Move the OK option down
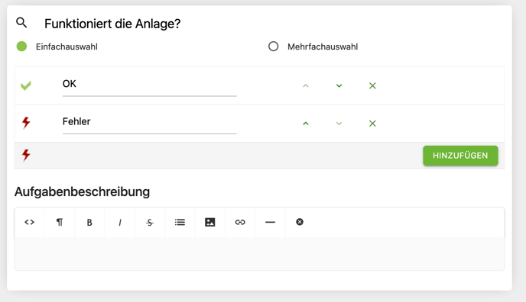The image size is (526, 302). pyautogui.click(x=339, y=86)
